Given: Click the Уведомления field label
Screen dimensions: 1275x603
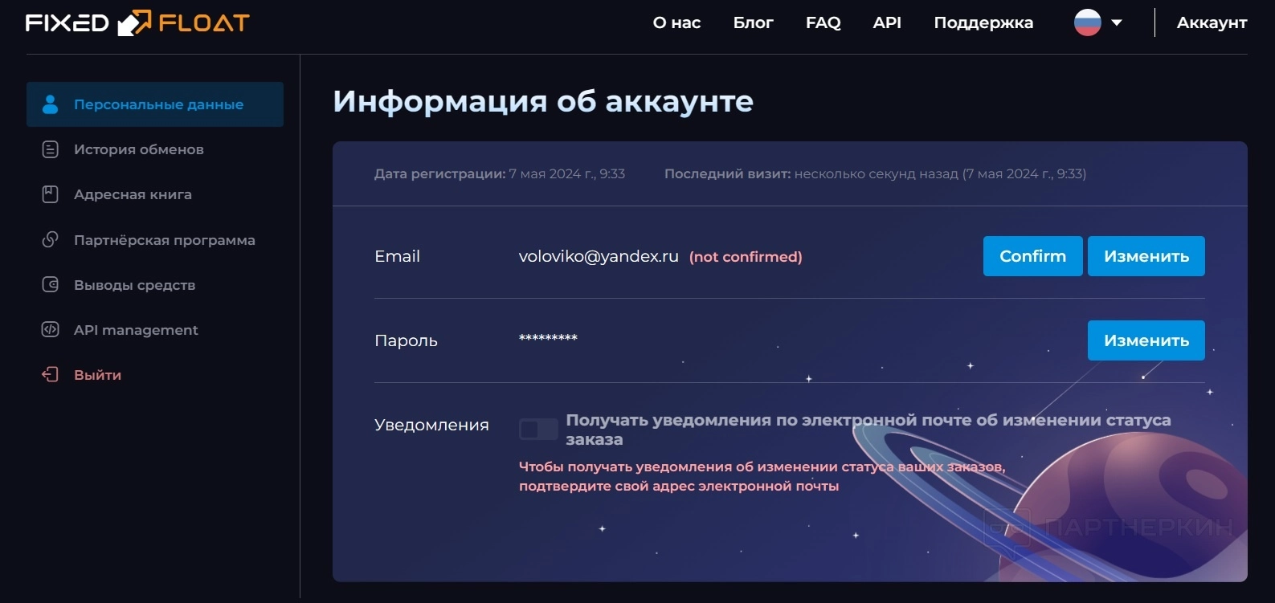Looking at the screenshot, I should tap(431, 425).
